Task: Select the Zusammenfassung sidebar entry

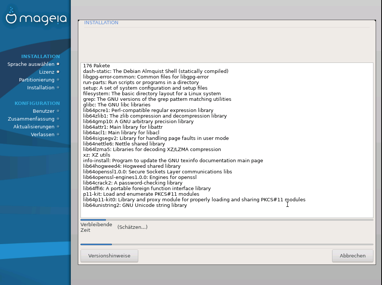Action: pos(31,119)
